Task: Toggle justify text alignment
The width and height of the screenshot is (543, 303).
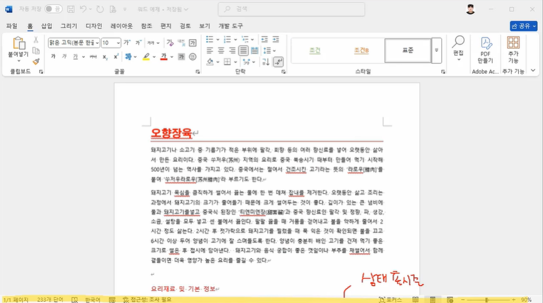Action: 243,51
